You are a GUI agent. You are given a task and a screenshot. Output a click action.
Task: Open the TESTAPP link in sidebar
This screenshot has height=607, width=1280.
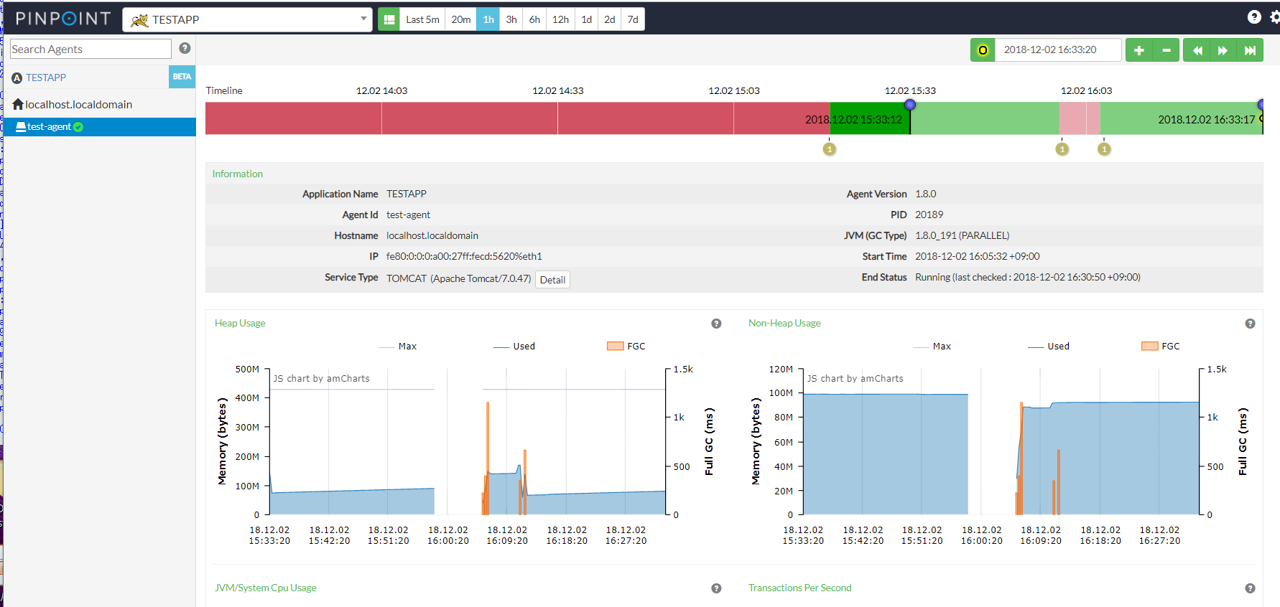pos(46,77)
